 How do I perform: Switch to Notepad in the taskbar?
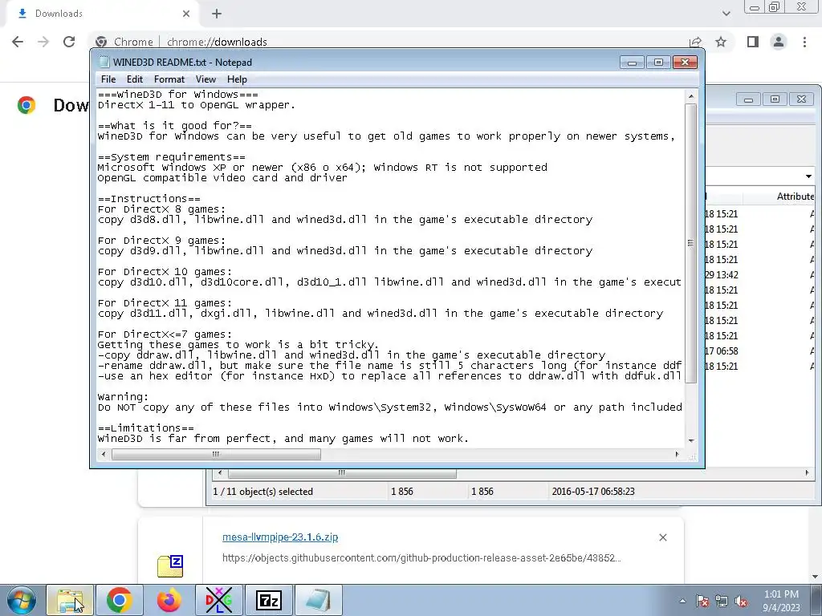(x=318, y=600)
